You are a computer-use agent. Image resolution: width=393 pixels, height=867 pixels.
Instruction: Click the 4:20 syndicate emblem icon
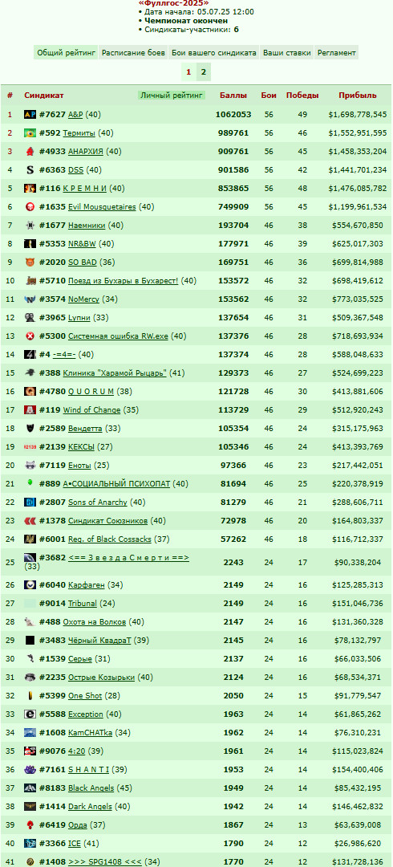(30, 751)
